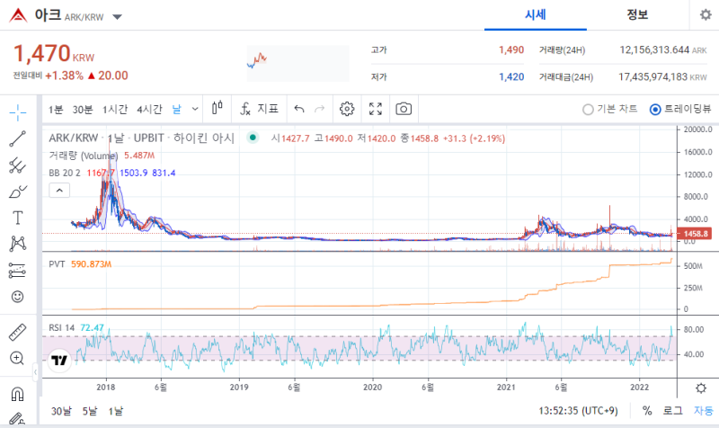Set date range to 1날
Viewport: 719px width, 428px height.
tap(116, 411)
